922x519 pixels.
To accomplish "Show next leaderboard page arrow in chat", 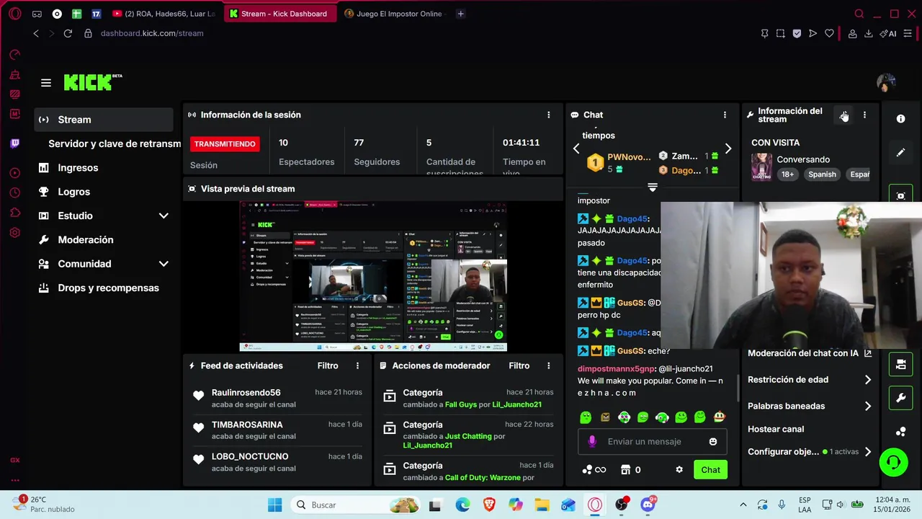I will [x=728, y=149].
